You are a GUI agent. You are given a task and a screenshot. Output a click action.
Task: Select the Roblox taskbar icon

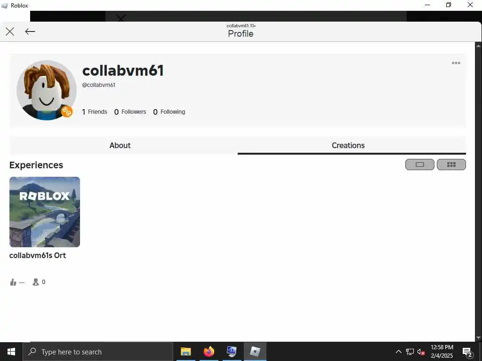pyautogui.click(x=255, y=352)
